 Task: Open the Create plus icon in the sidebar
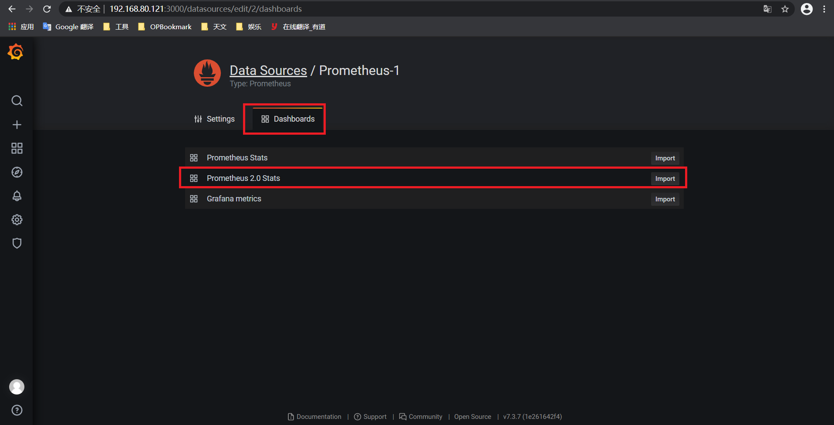tap(17, 125)
